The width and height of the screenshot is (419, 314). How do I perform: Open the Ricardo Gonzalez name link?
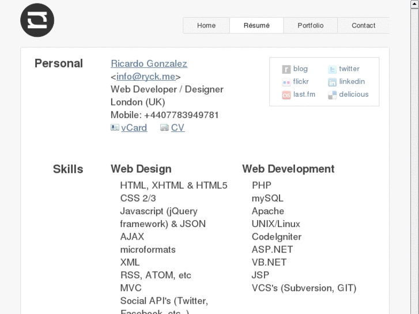[x=149, y=64]
